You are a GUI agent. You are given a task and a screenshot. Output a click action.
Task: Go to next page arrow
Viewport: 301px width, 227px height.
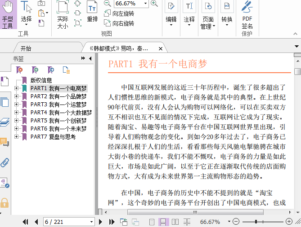pyautogui.click(x=100, y=222)
